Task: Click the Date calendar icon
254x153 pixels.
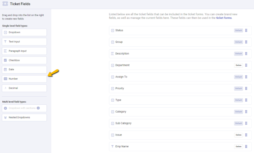Action: tap(5, 70)
